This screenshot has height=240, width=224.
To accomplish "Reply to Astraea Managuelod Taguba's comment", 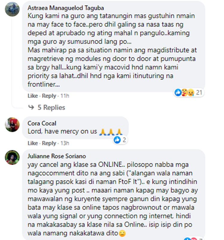I will click(49, 96).
